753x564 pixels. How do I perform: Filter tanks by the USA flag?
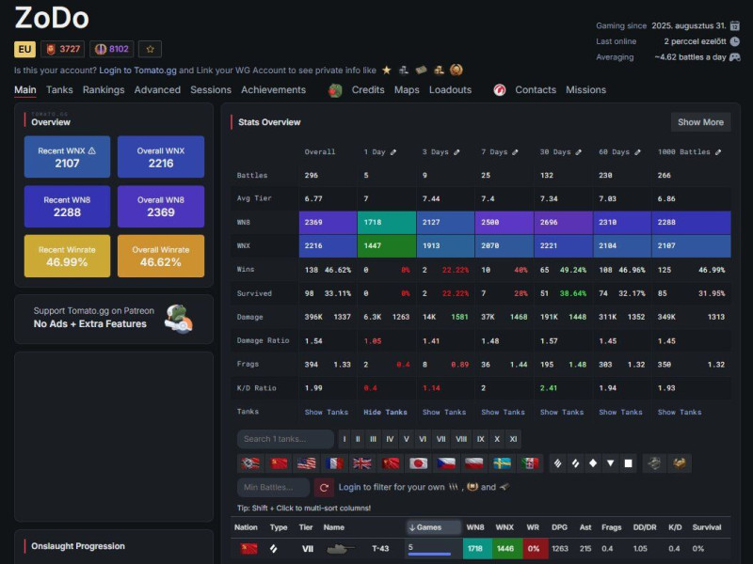pos(307,463)
